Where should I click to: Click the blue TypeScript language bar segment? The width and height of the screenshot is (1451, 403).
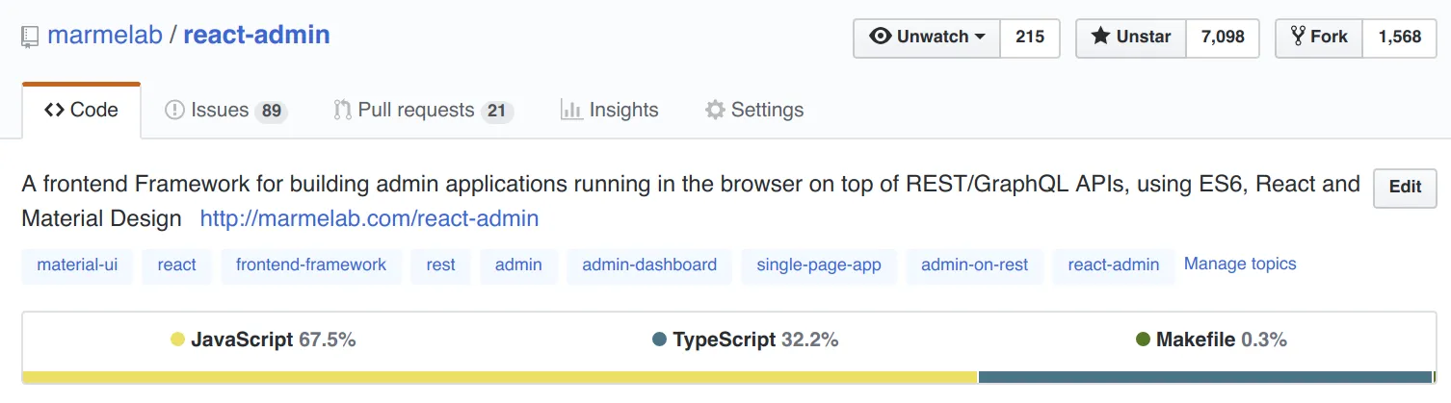1204,377
